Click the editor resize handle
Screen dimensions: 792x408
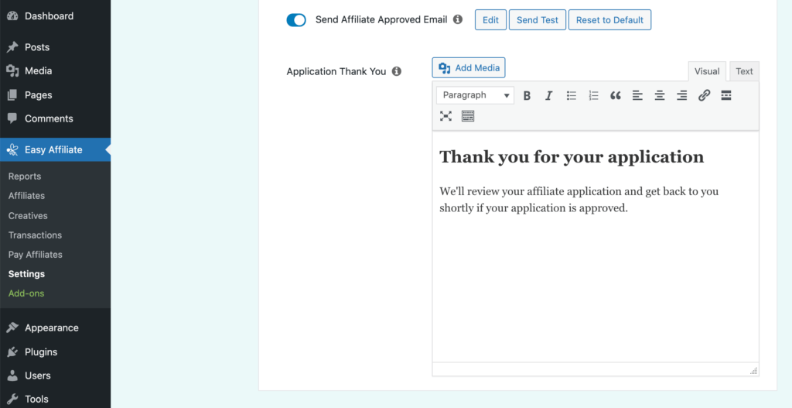click(753, 371)
